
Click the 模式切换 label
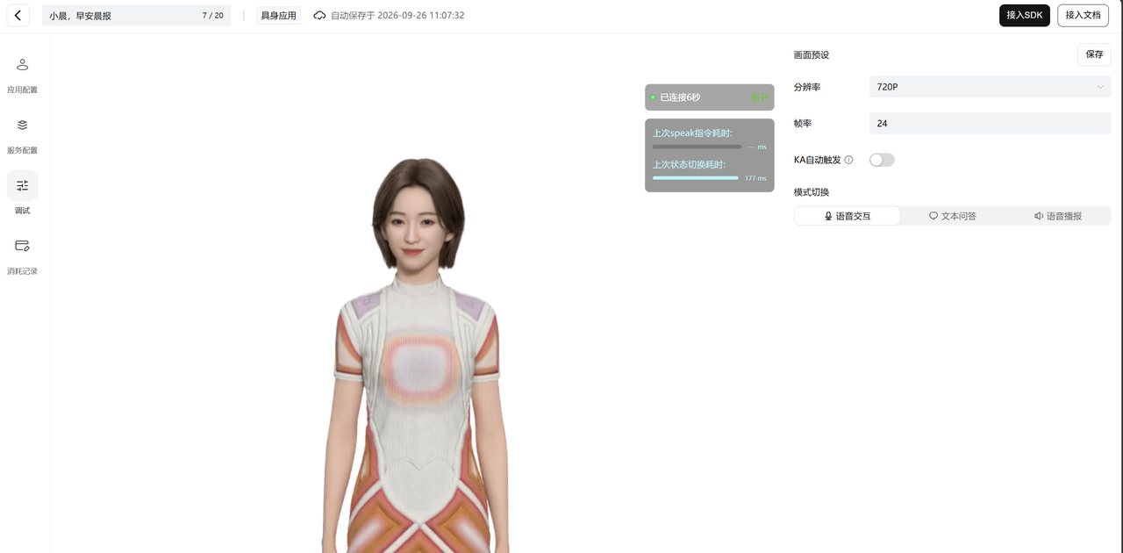[x=812, y=192]
